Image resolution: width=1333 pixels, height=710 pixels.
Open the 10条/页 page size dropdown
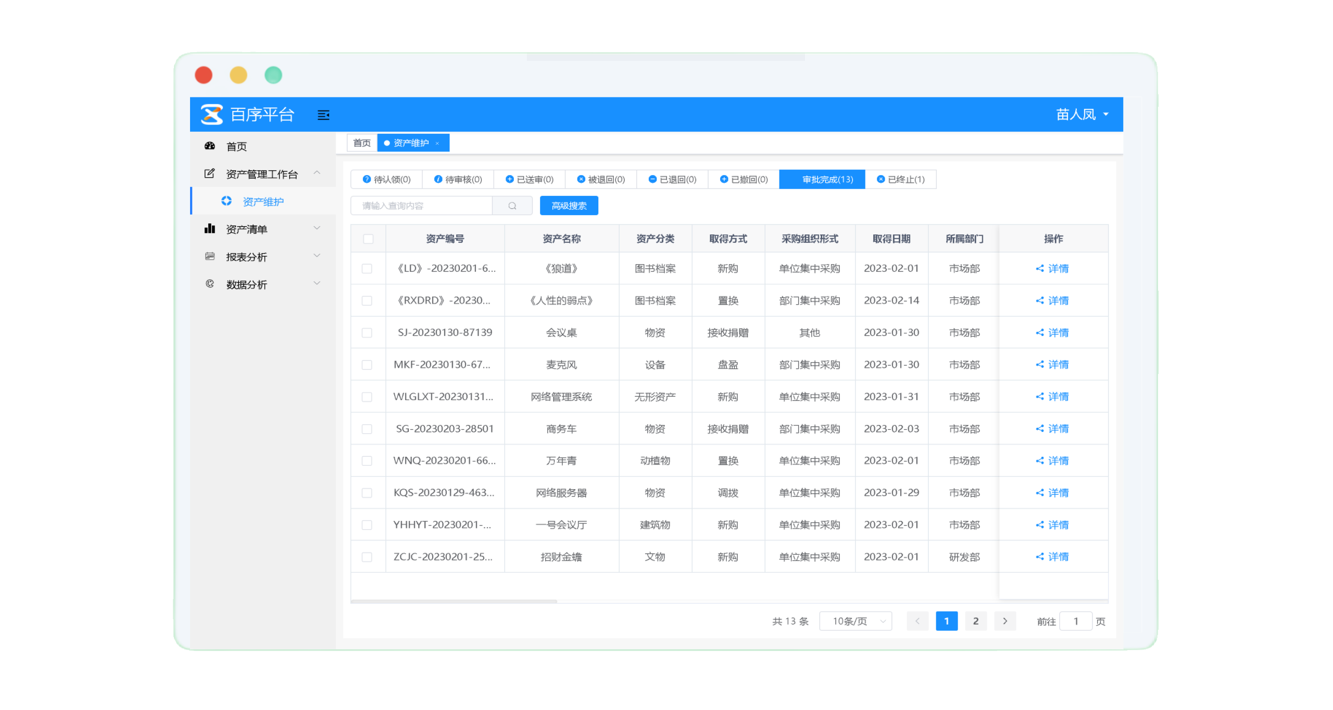point(855,621)
